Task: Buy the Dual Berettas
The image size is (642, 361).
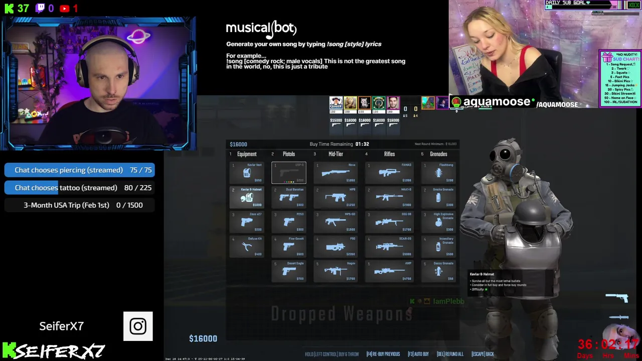Action: coord(289,197)
